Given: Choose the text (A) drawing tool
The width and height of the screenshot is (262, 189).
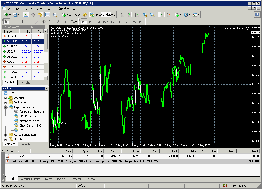Looking at the screenshot, I should (x=58, y=22).
